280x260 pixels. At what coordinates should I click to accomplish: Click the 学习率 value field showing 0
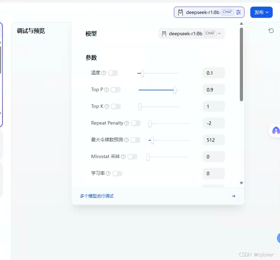214,173
